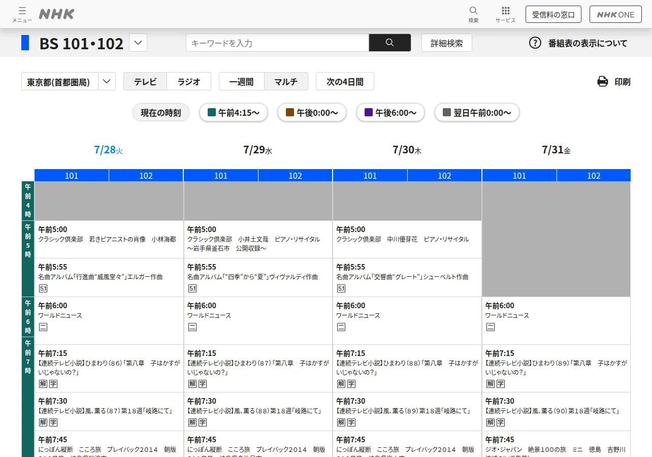Expand the BS 101・102 channel chevron

pos(138,43)
